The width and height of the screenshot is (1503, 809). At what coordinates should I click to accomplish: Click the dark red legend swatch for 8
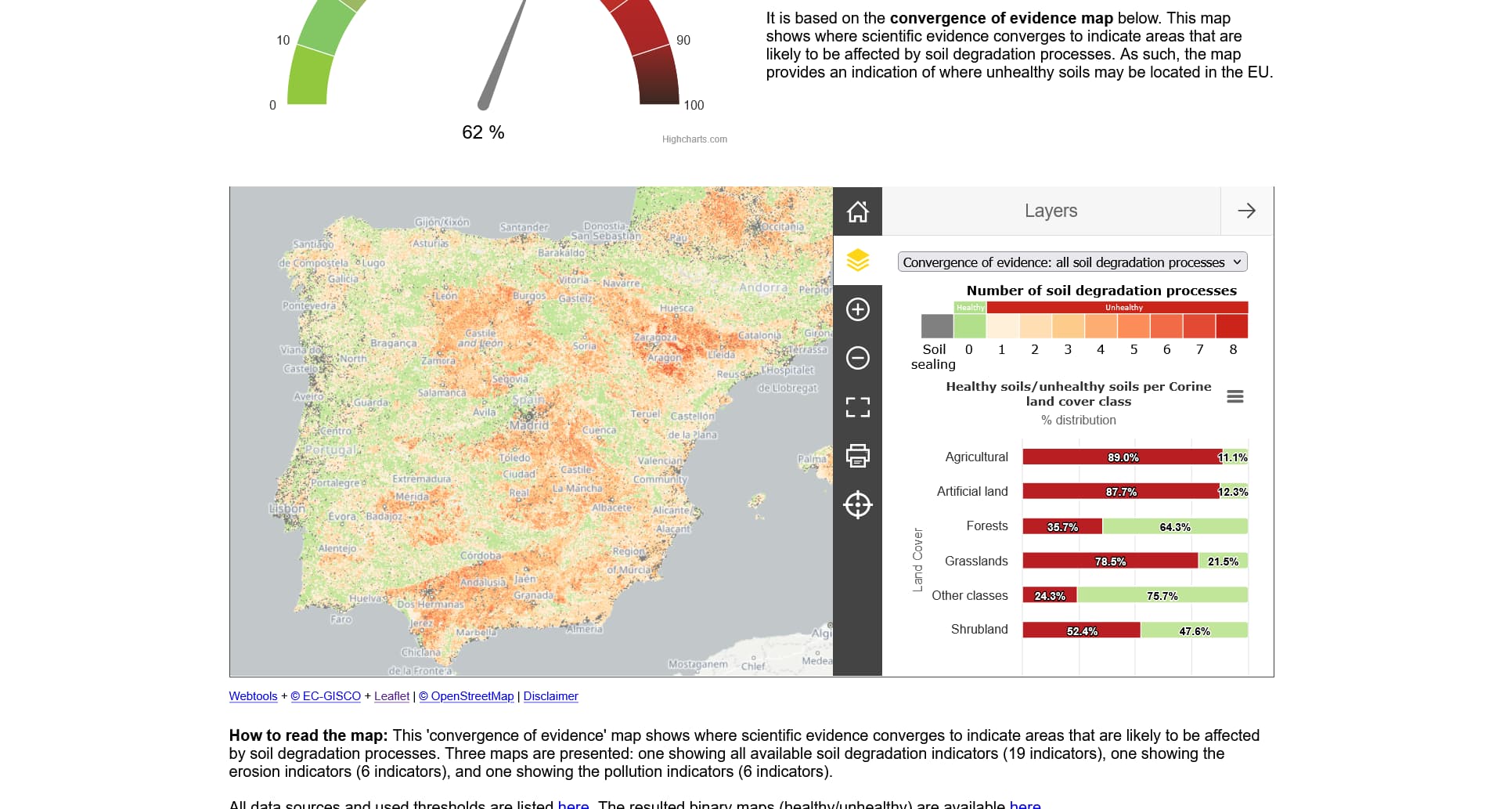click(1232, 326)
